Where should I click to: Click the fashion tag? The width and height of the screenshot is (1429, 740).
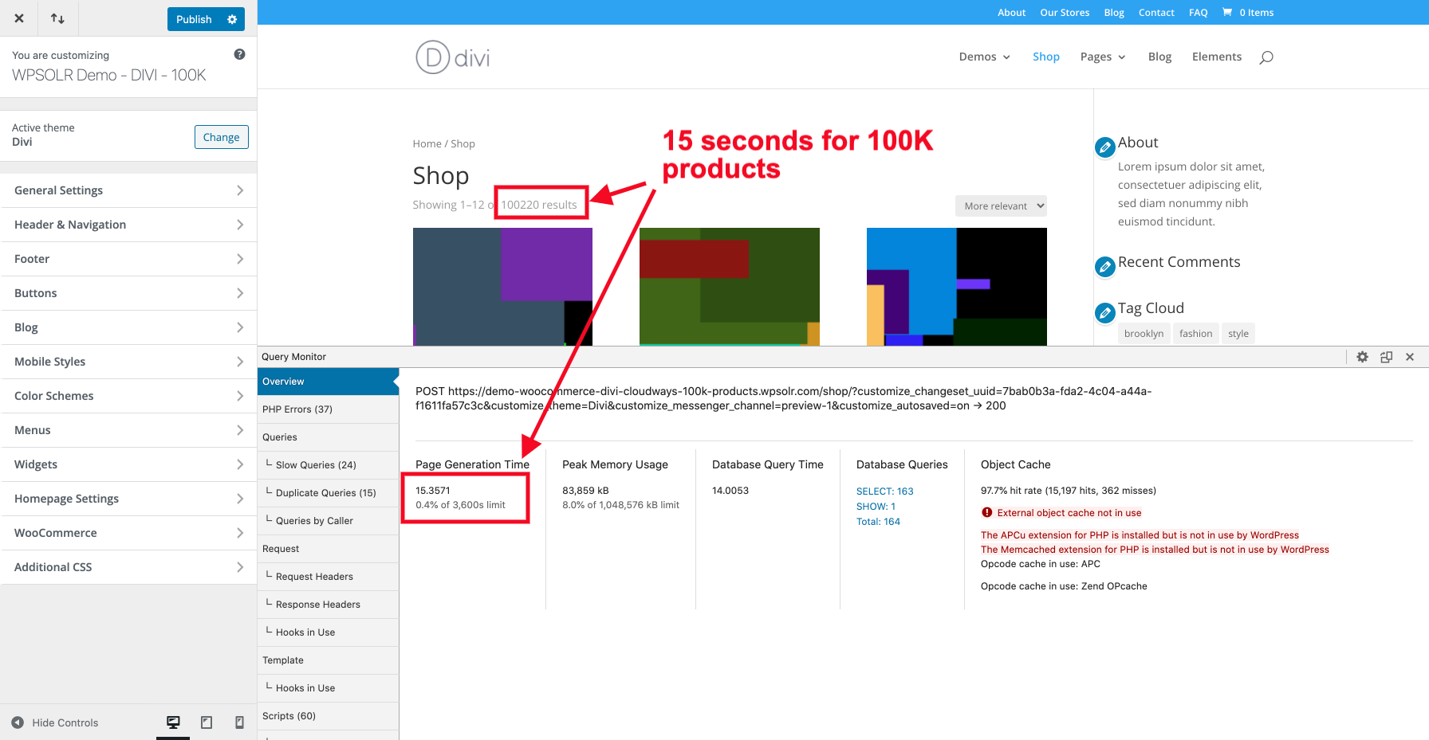point(1195,334)
